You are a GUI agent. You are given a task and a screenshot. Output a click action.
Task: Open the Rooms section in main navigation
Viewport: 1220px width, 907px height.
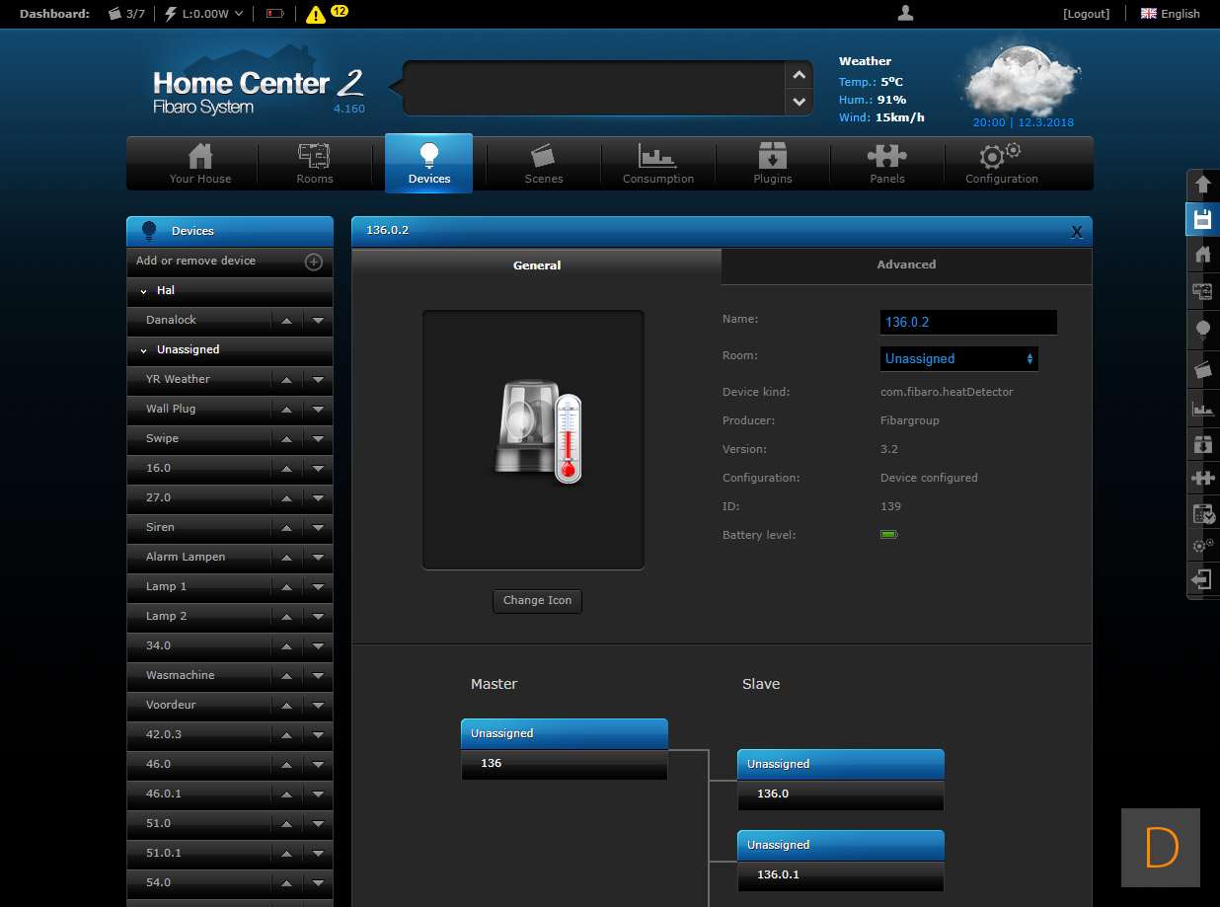click(315, 164)
